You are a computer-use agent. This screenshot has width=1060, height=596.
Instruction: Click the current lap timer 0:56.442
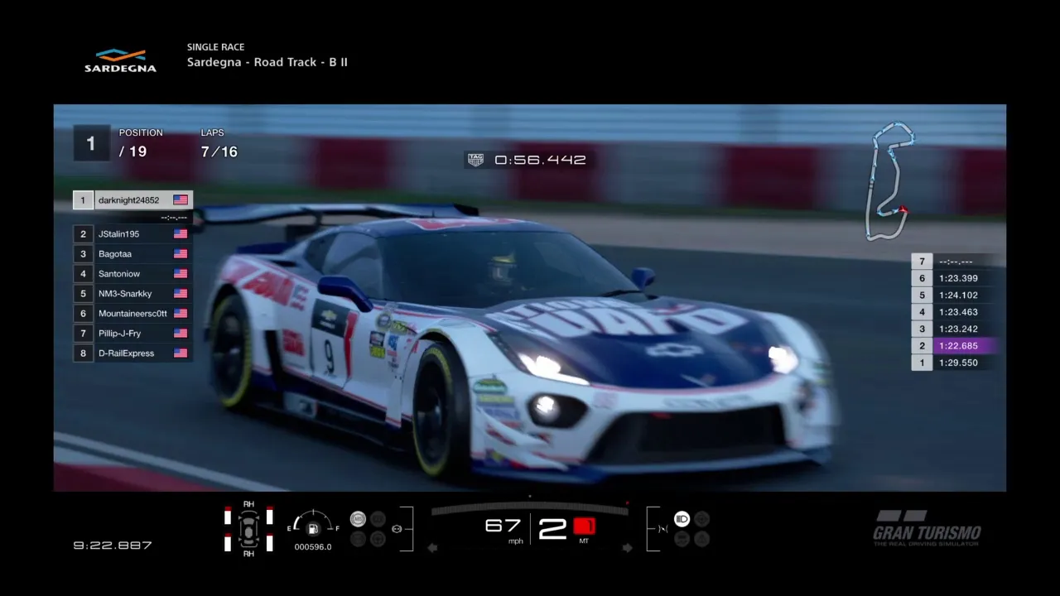540,160
